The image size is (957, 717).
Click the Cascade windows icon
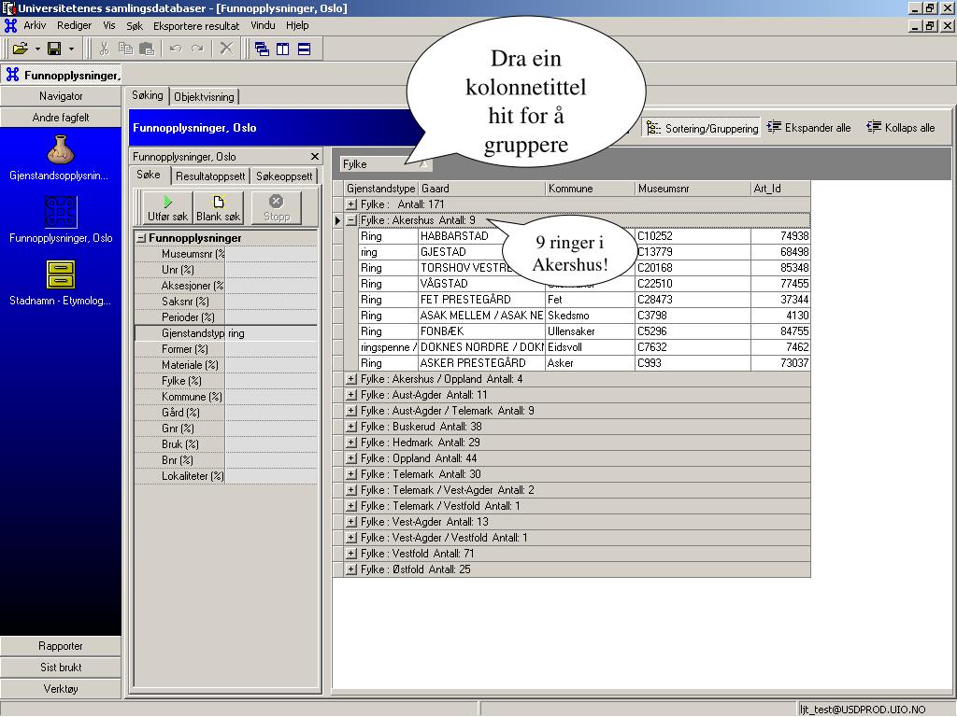(x=262, y=49)
